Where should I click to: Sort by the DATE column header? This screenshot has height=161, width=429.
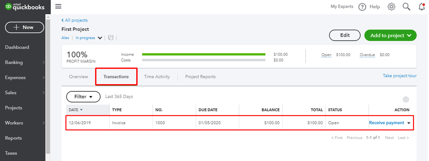[88, 110]
